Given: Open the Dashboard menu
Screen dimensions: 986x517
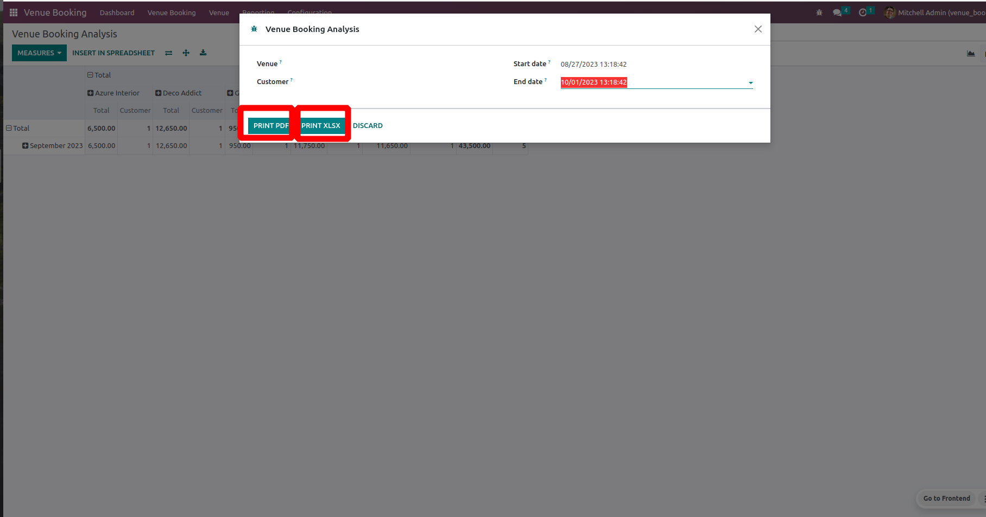Looking at the screenshot, I should pos(117,12).
